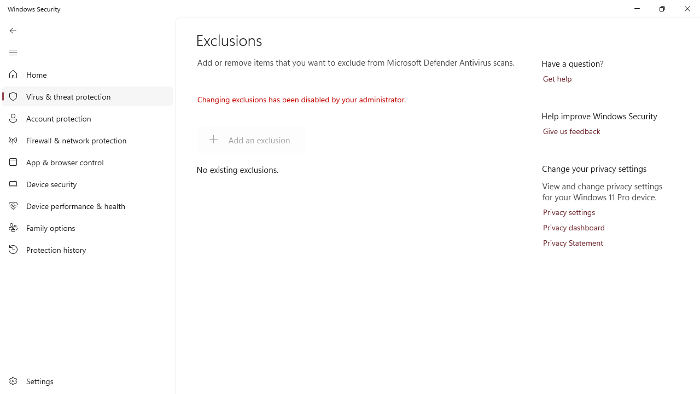The width and height of the screenshot is (700, 394).
Task: Click the Account protection person icon
Action: [13, 118]
